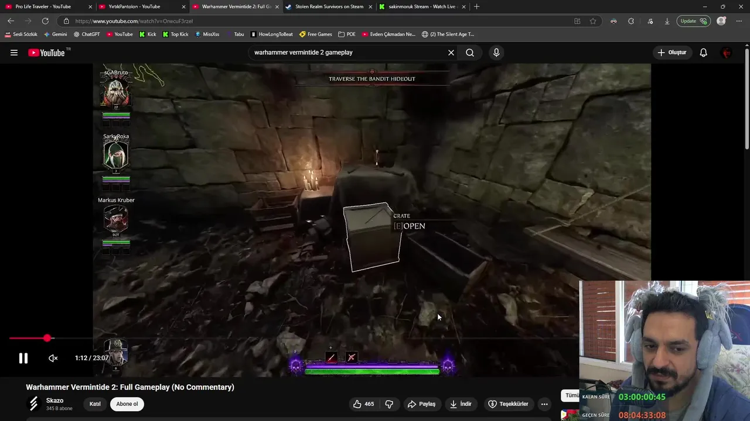Click the magnifier search button
The image size is (750, 421).
point(470,53)
